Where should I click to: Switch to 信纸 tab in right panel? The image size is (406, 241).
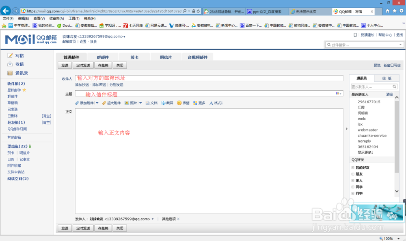(x=387, y=78)
